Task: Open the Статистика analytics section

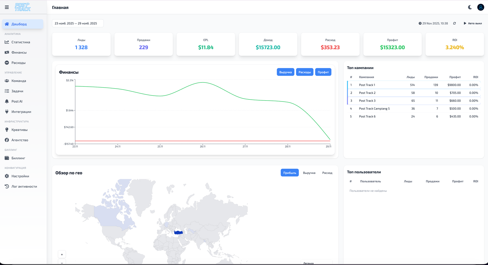Action: point(20,42)
